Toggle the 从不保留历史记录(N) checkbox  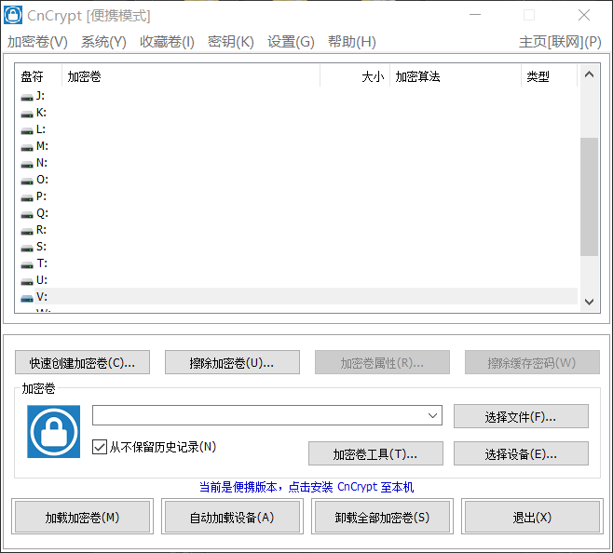pyautogui.click(x=100, y=447)
